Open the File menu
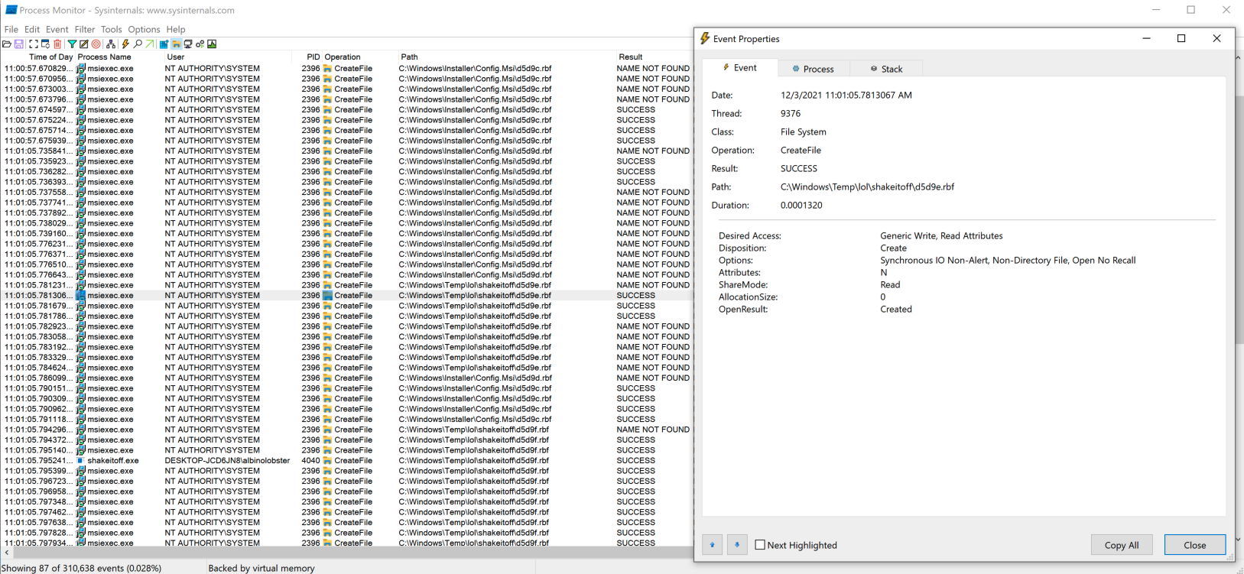This screenshot has width=1244, height=574. click(x=11, y=29)
